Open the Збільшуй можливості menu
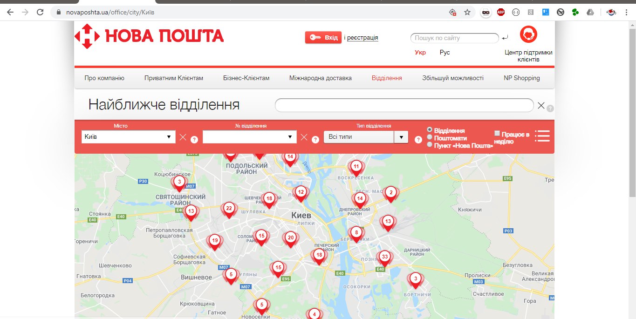 tap(453, 78)
